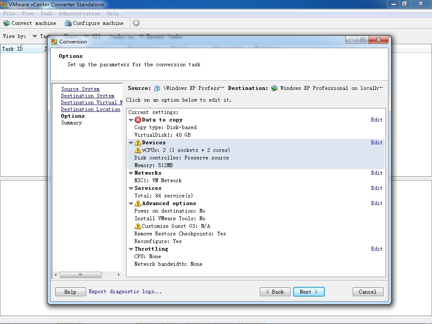
Task: Click the VMware Converter app title icon
Action: click(3, 4)
